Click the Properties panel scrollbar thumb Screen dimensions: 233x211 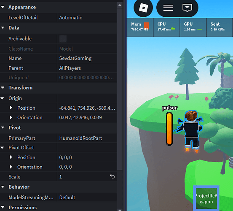(120, 89)
